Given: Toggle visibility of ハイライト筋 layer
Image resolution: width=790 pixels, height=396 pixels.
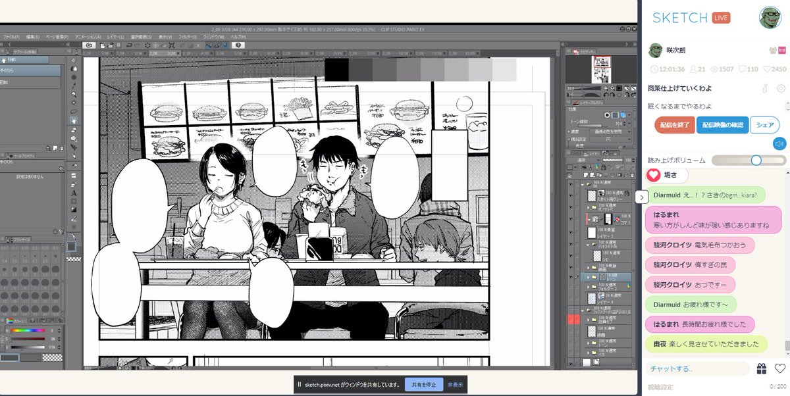Looking at the screenshot, I should (571, 244).
